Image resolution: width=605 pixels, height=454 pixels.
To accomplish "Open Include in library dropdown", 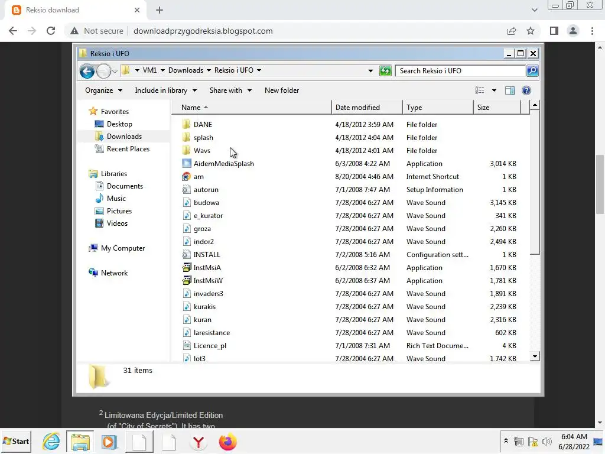I will coord(165,90).
